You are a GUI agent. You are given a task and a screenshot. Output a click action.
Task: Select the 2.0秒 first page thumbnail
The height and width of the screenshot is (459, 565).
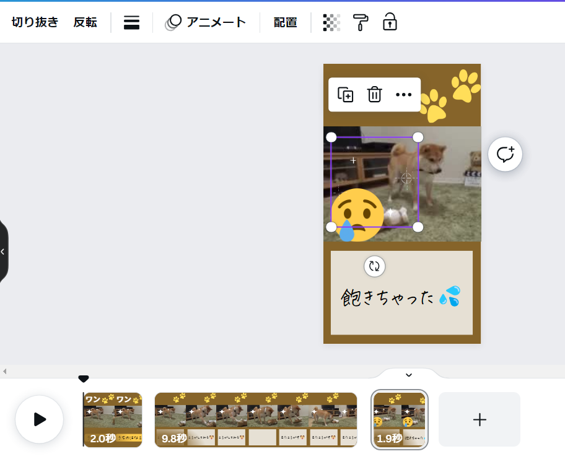[x=113, y=419]
